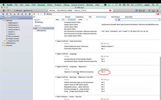Change Implicit retain of 'self' within blocks
This screenshot has height=100, width=161.
pos(103,84)
